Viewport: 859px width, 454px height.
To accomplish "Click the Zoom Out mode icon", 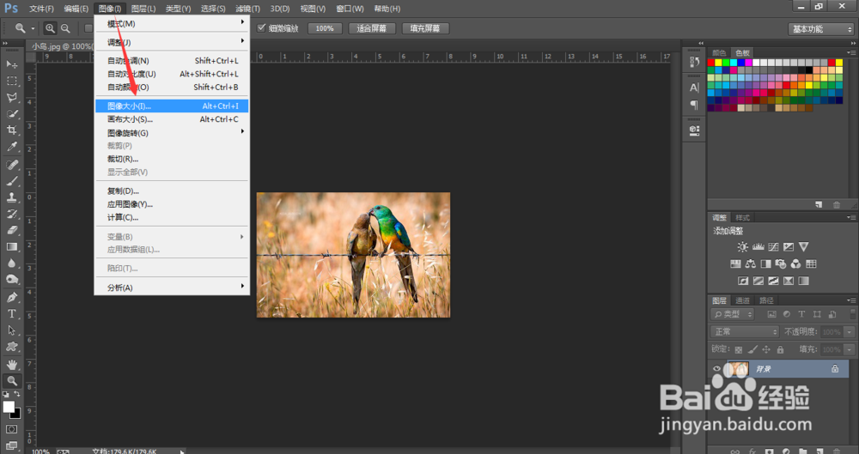I will [x=65, y=28].
